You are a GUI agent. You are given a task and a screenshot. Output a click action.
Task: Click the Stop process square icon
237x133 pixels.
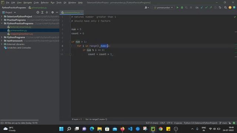pos(191,7)
